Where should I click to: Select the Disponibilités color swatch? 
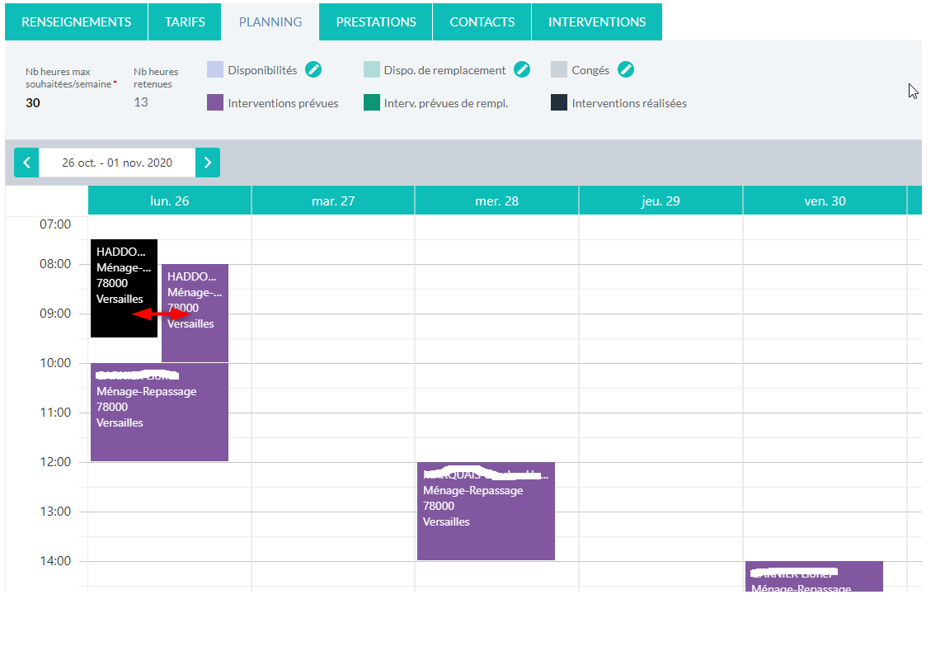pyautogui.click(x=214, y=69)
